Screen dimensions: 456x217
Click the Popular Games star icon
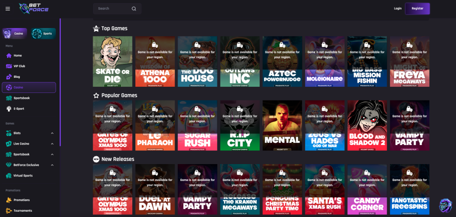point(96,95)
